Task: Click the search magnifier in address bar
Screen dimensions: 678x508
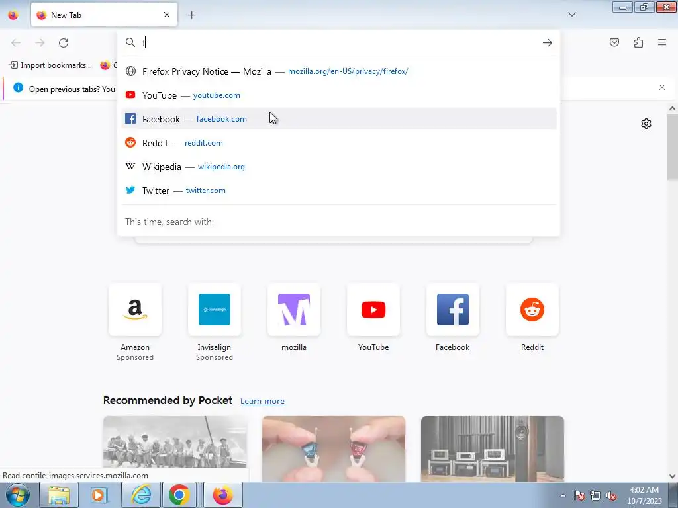Action: (x=130, y=42)
